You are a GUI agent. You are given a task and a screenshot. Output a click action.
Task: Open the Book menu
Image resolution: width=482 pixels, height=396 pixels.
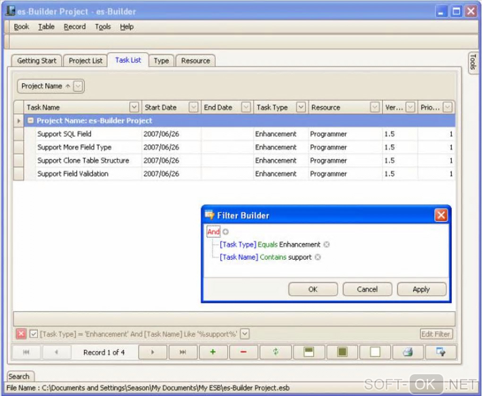click(22, 27)
